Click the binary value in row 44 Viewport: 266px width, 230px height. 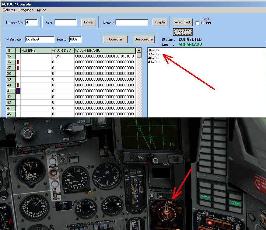click(x=104, y=108)
